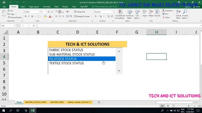Image resolution: width=202 pixels, height=113 pixels.
Task: Switch to the Formulas tab
Action: pyautogui.click(x=47, y=7)
